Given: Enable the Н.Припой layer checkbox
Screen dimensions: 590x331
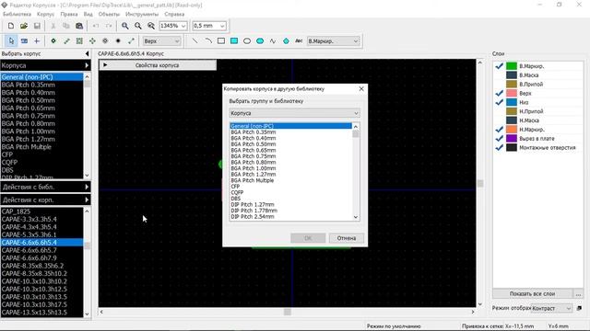Looking at the screenshot, I should (x=500, y=111).
